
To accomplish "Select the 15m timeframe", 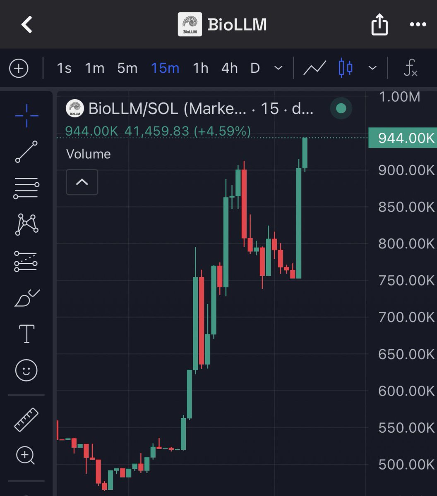I will pyautogui.click(x=165, y=68).
